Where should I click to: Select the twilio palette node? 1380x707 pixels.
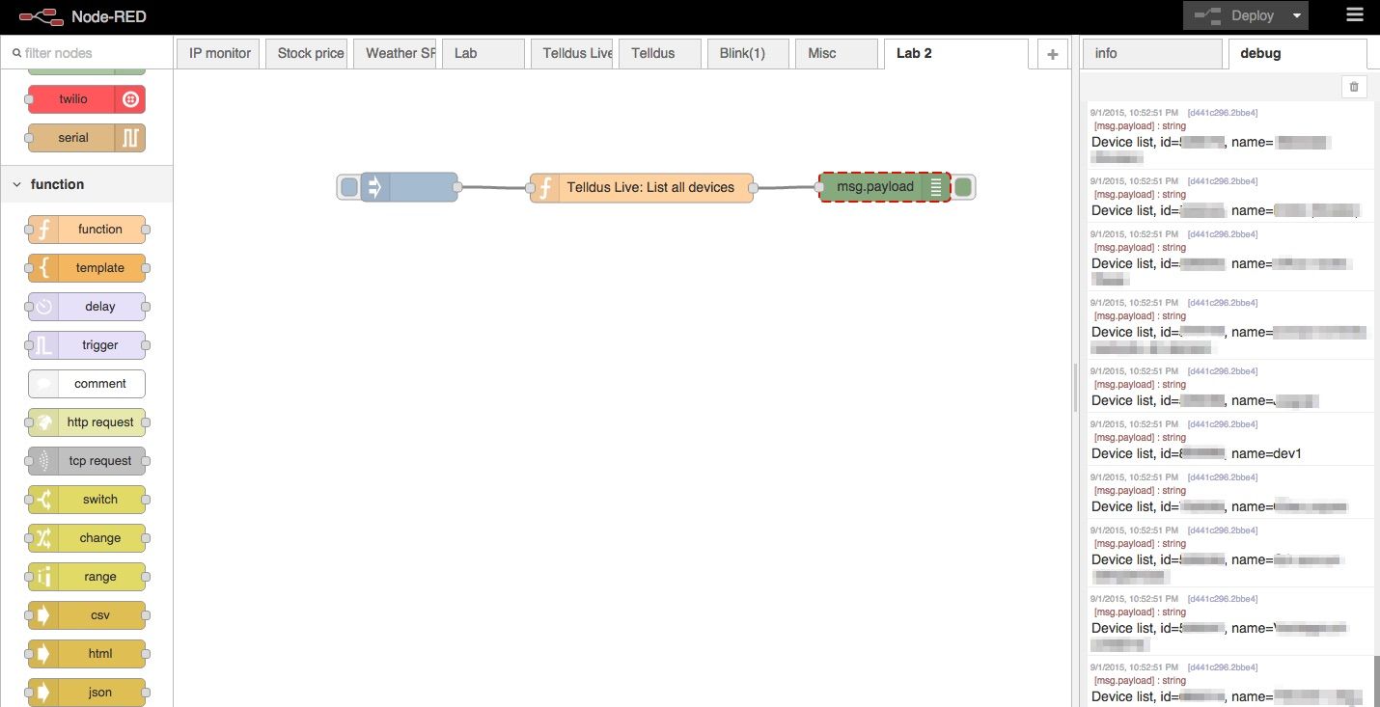pyautogui.click(x=87, y=99)
